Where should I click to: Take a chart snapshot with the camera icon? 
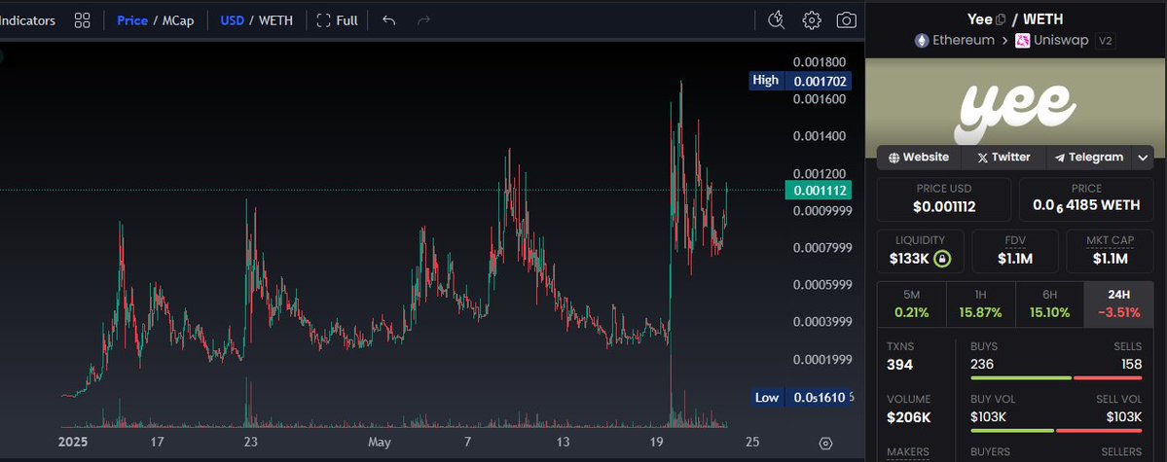click(846, 20)
